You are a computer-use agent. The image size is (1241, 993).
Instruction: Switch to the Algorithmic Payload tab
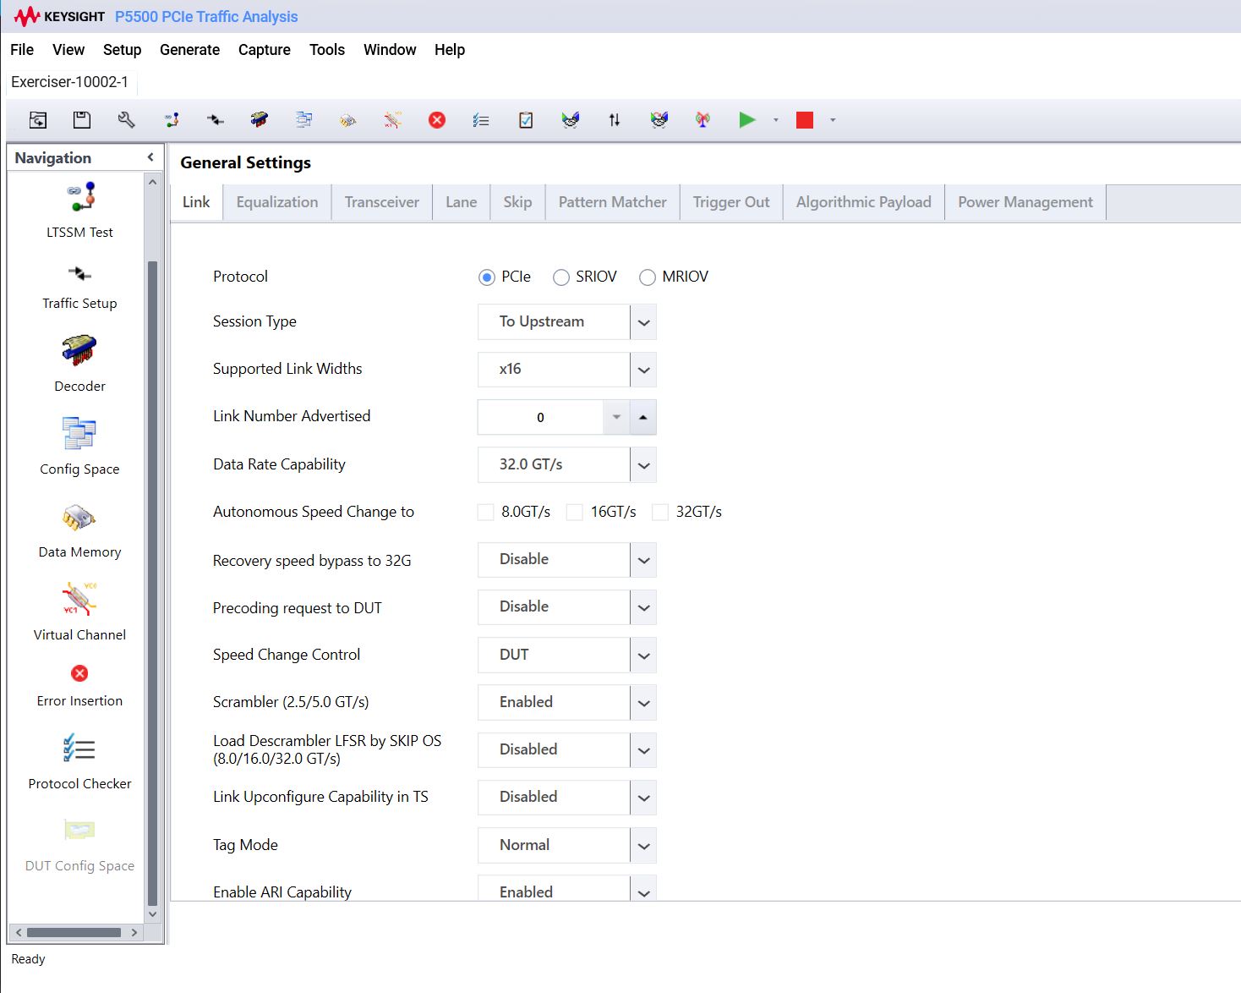[864, 202]
